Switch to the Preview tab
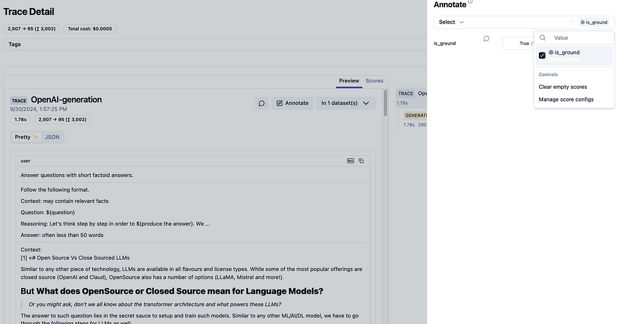This screenshot has height=324, width=620. pos(349,81)
